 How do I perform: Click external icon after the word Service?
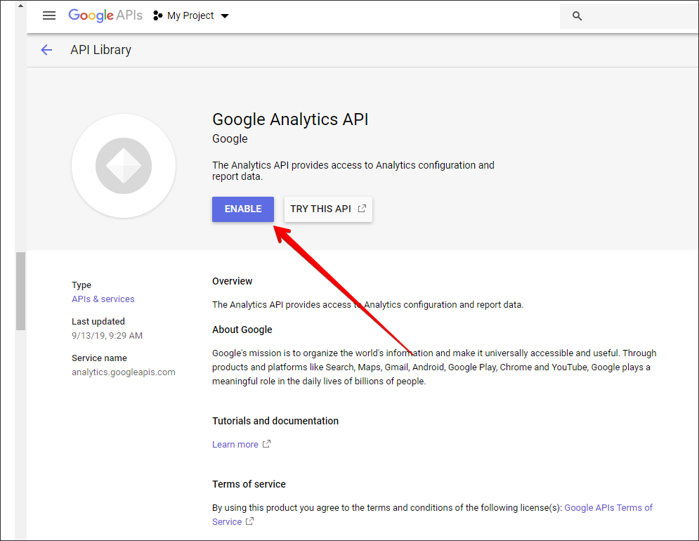[249, 521]
